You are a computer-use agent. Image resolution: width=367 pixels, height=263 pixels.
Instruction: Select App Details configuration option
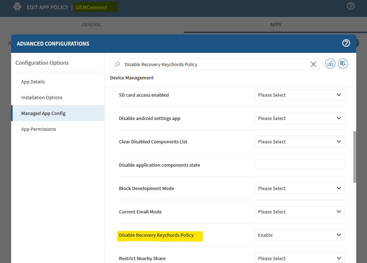(x=33, y=82)
